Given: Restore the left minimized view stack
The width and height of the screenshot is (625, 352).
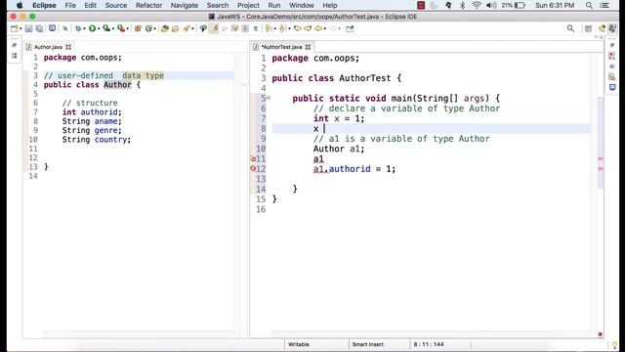Looking at the screenshot, I should 15,46.
